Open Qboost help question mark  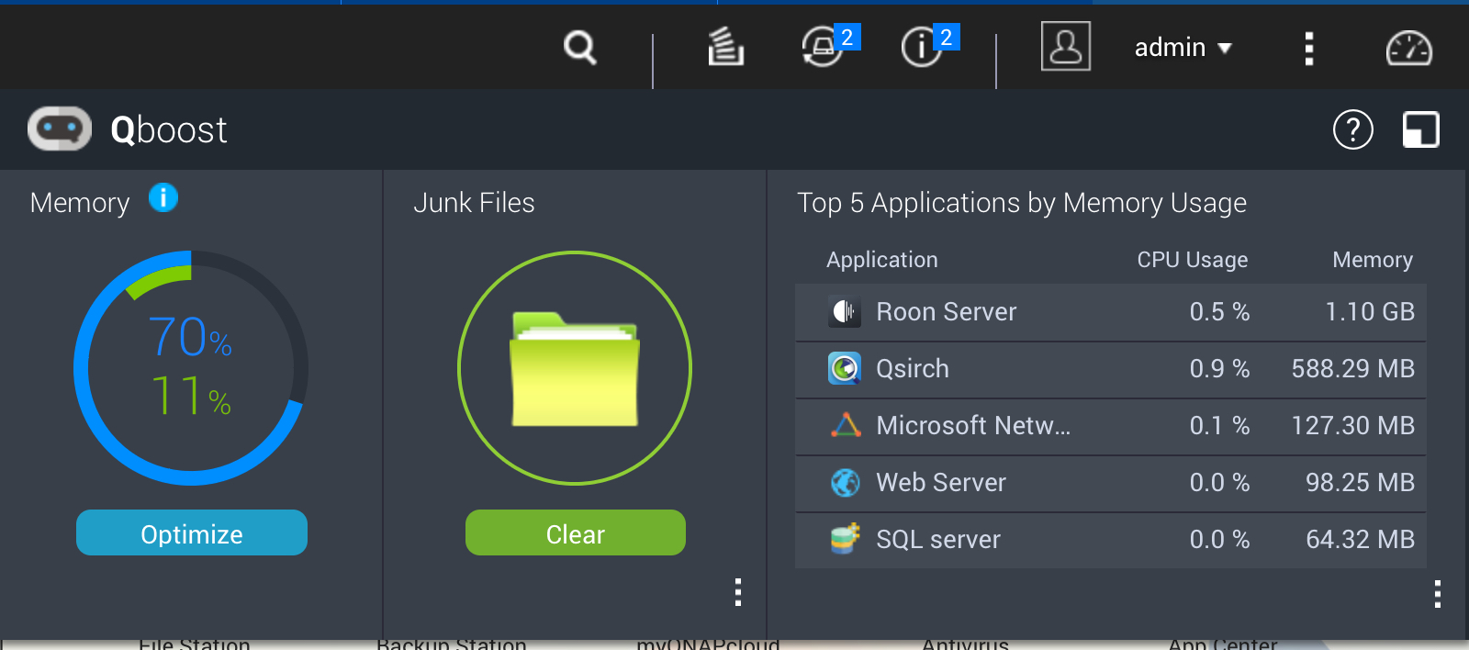point(1352,129)
